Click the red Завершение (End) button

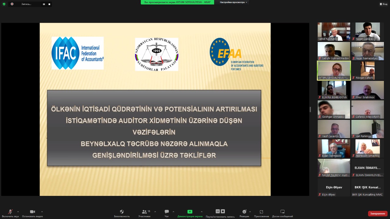[x=378, y=214]
